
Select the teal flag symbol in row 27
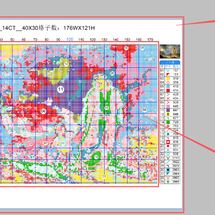[x=168, y=174]
